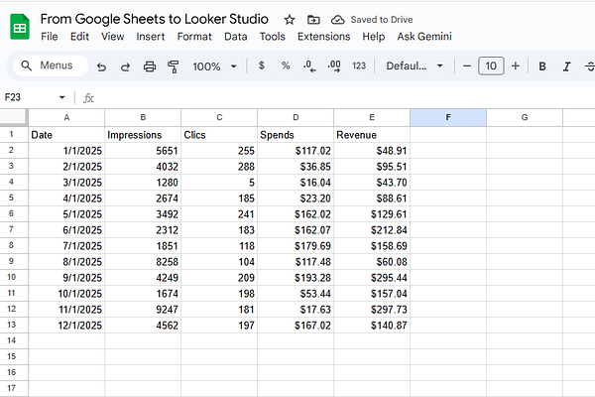
Task: Select cell with date 1/1/2025
Action: [66, 151]
